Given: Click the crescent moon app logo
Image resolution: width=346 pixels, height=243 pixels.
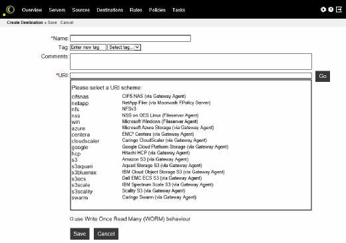Looking at the screenshot, I should tap(9, 10).
